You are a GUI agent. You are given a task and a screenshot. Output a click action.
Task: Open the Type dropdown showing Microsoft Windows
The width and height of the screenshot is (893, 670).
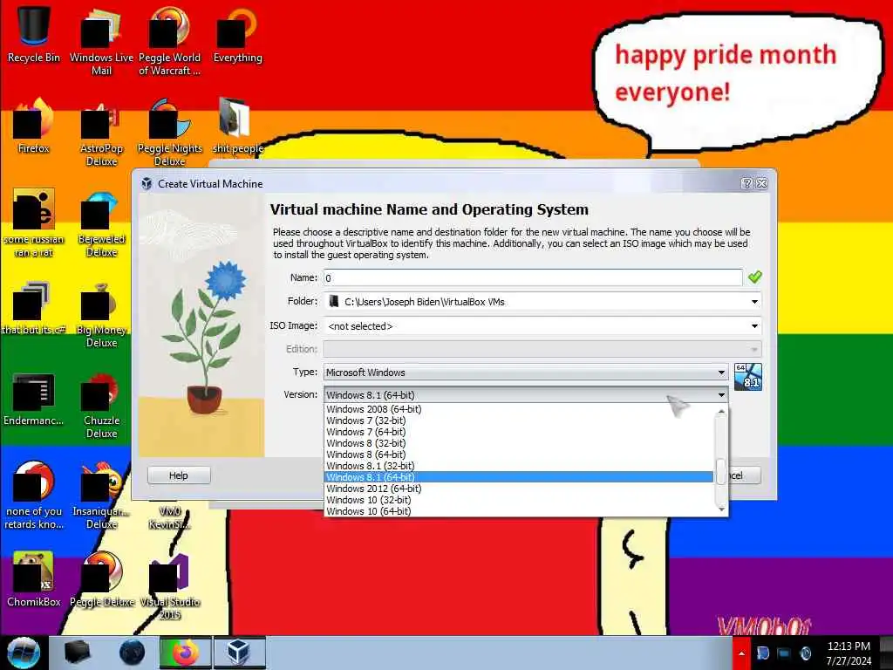pyautogui.click(x=526, y=372)
